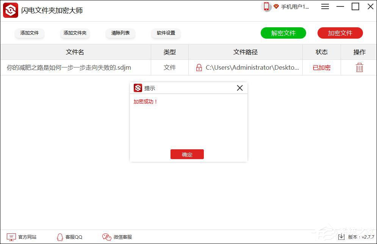Confirm encryption success by clicking 确定
The height and width of the screenshot is (244, 377).
click(x=187, y=154)
